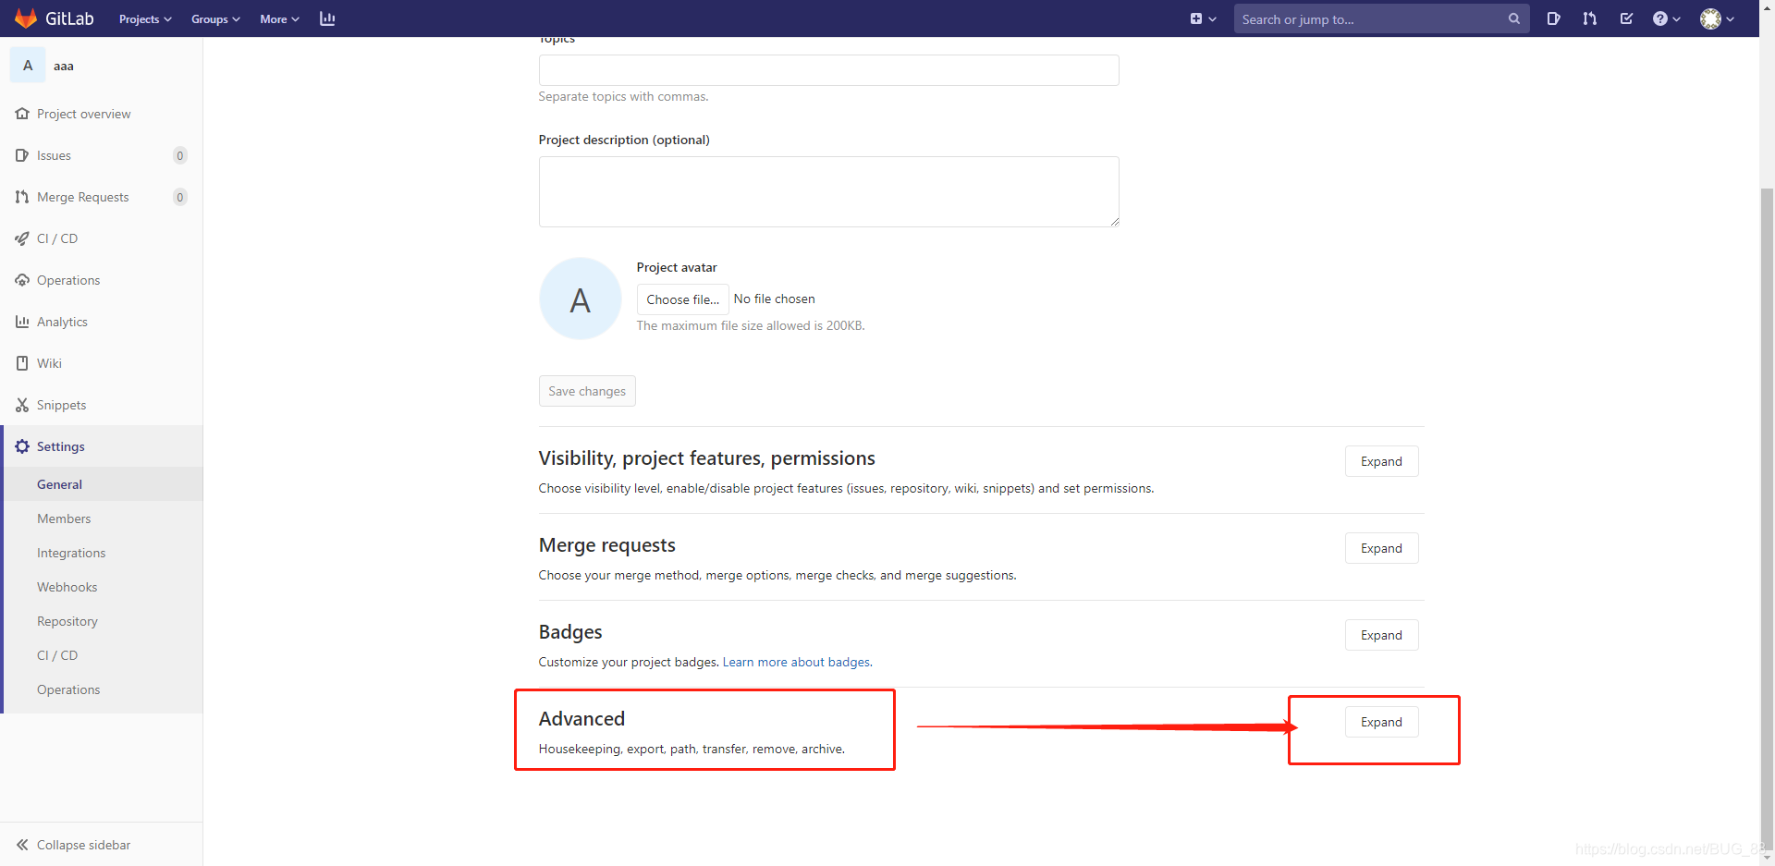1775x866 pixels.
Task: Click the large project avatar circle
Action: click(580, 299)
